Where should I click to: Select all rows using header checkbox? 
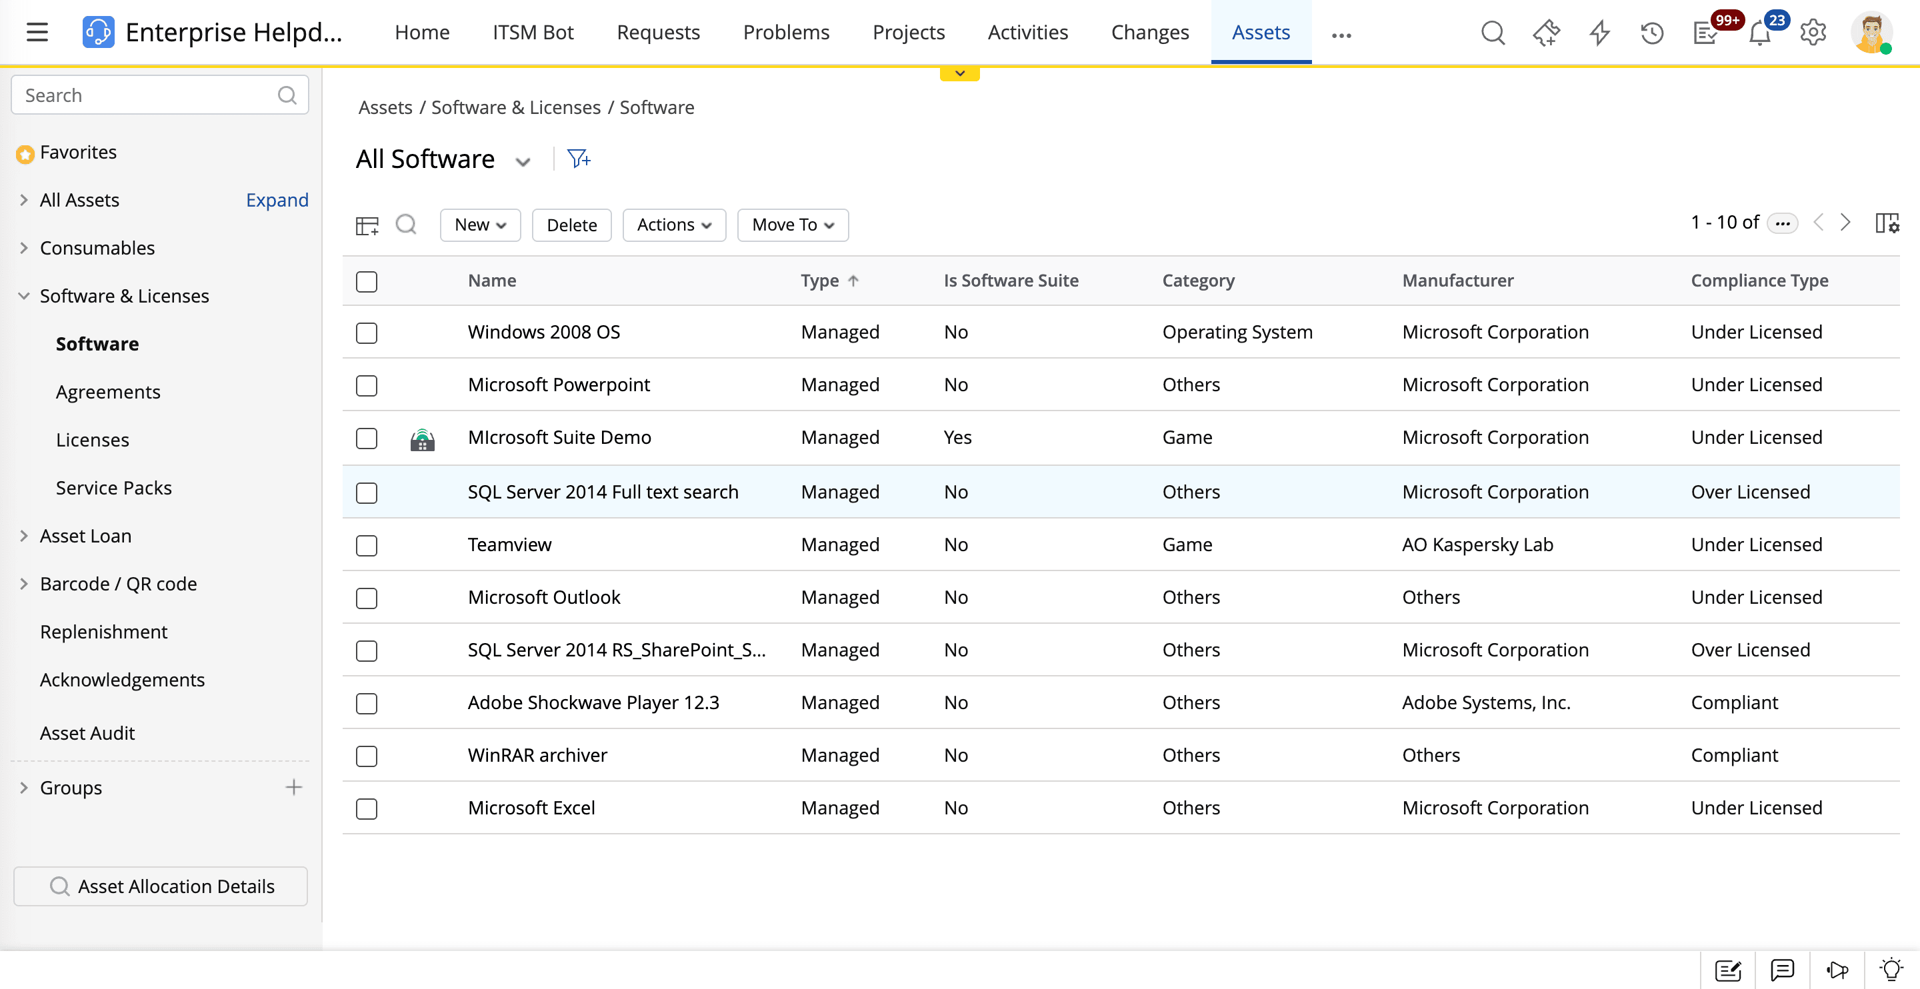tap(367, 282)
